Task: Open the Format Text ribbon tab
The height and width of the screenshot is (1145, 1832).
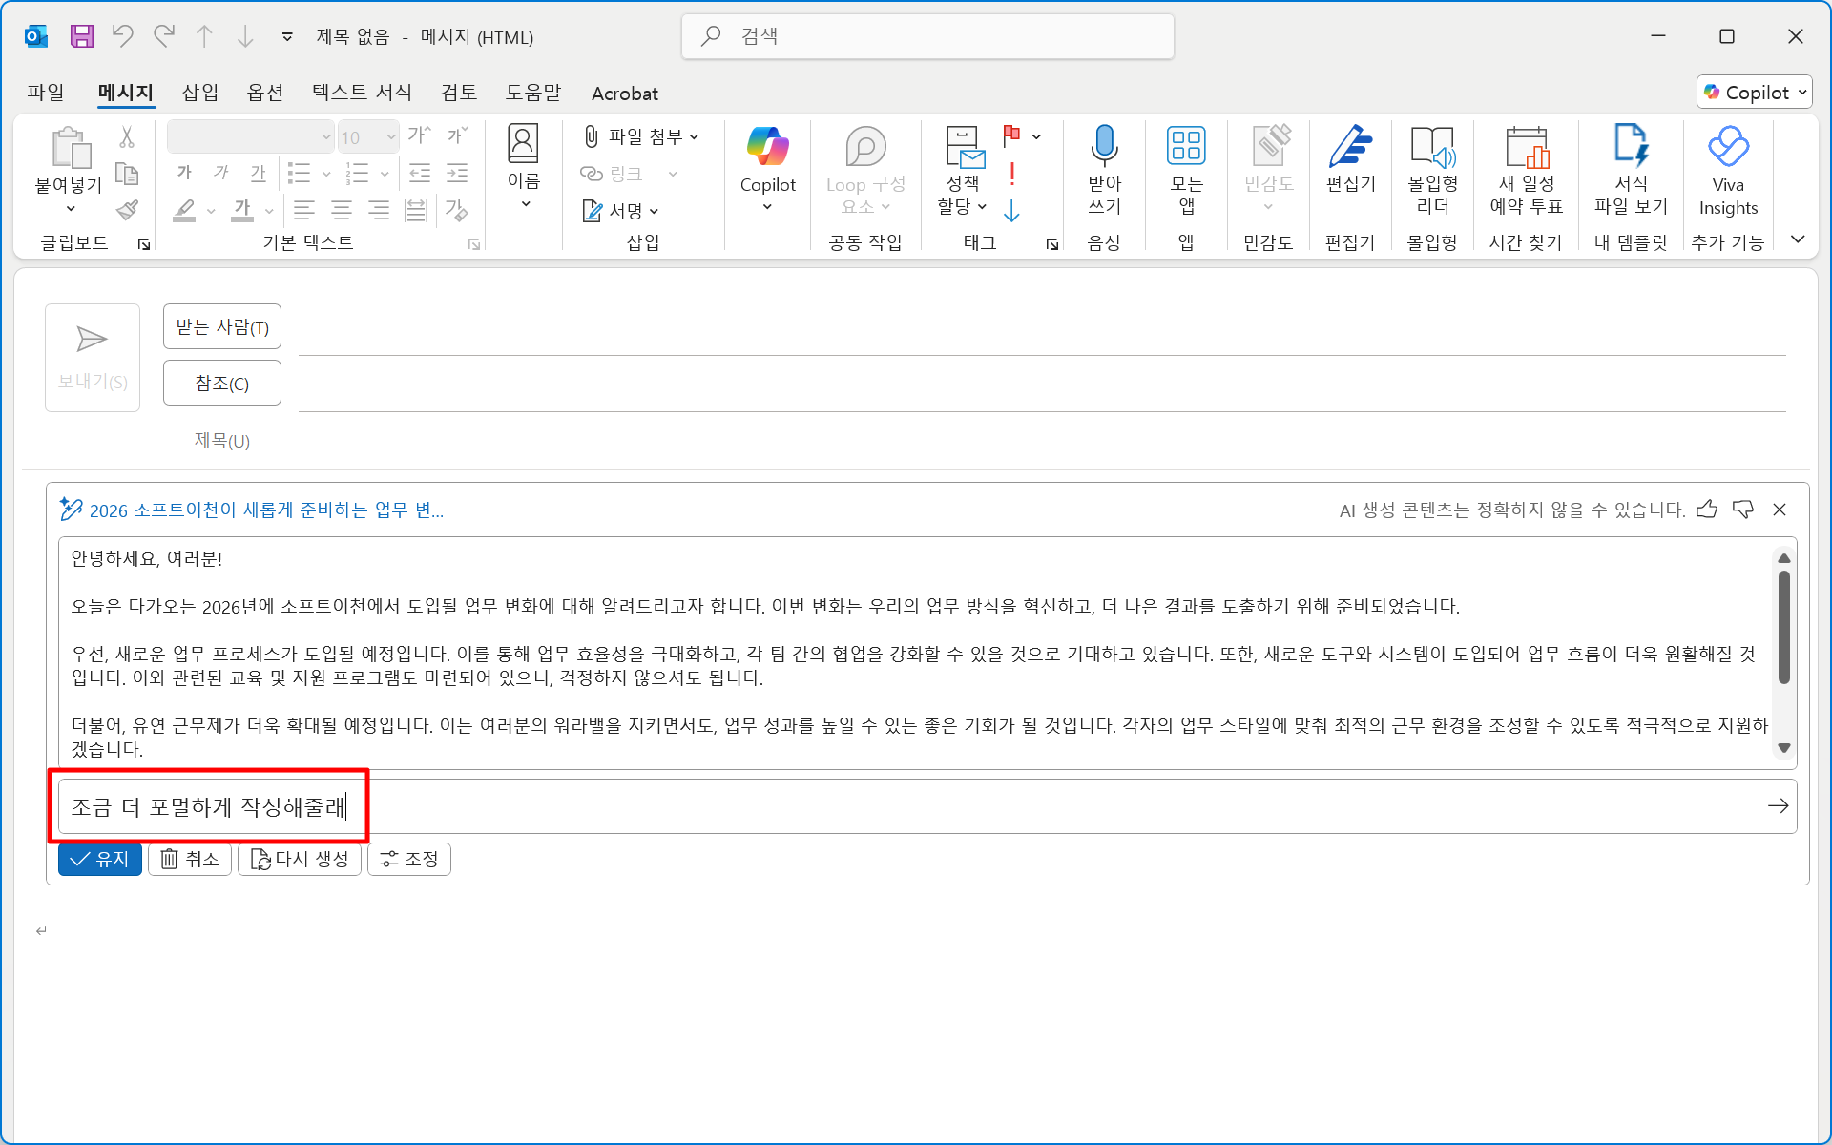Action: click(362, 93)
